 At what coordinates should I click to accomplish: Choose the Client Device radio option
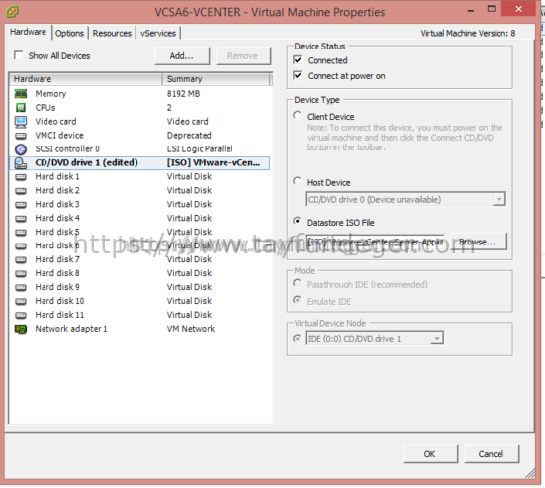297,115
